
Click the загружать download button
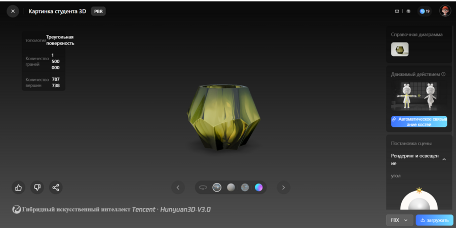[435, 220]
